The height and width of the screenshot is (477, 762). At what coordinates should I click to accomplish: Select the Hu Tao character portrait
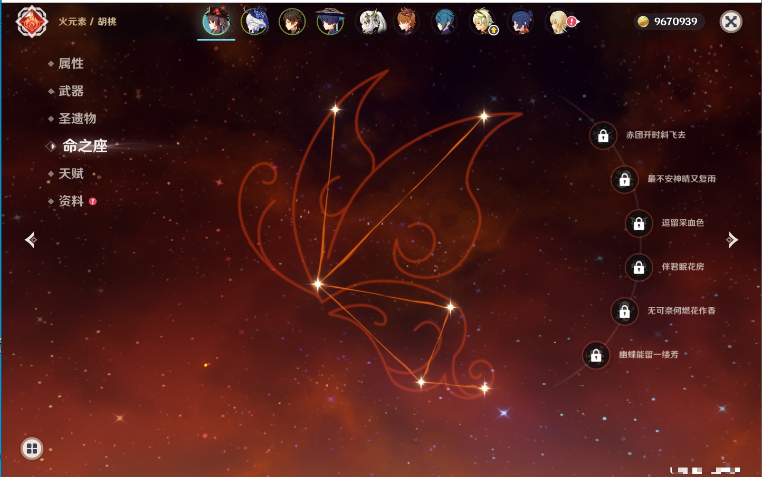(x=216, y=22)
